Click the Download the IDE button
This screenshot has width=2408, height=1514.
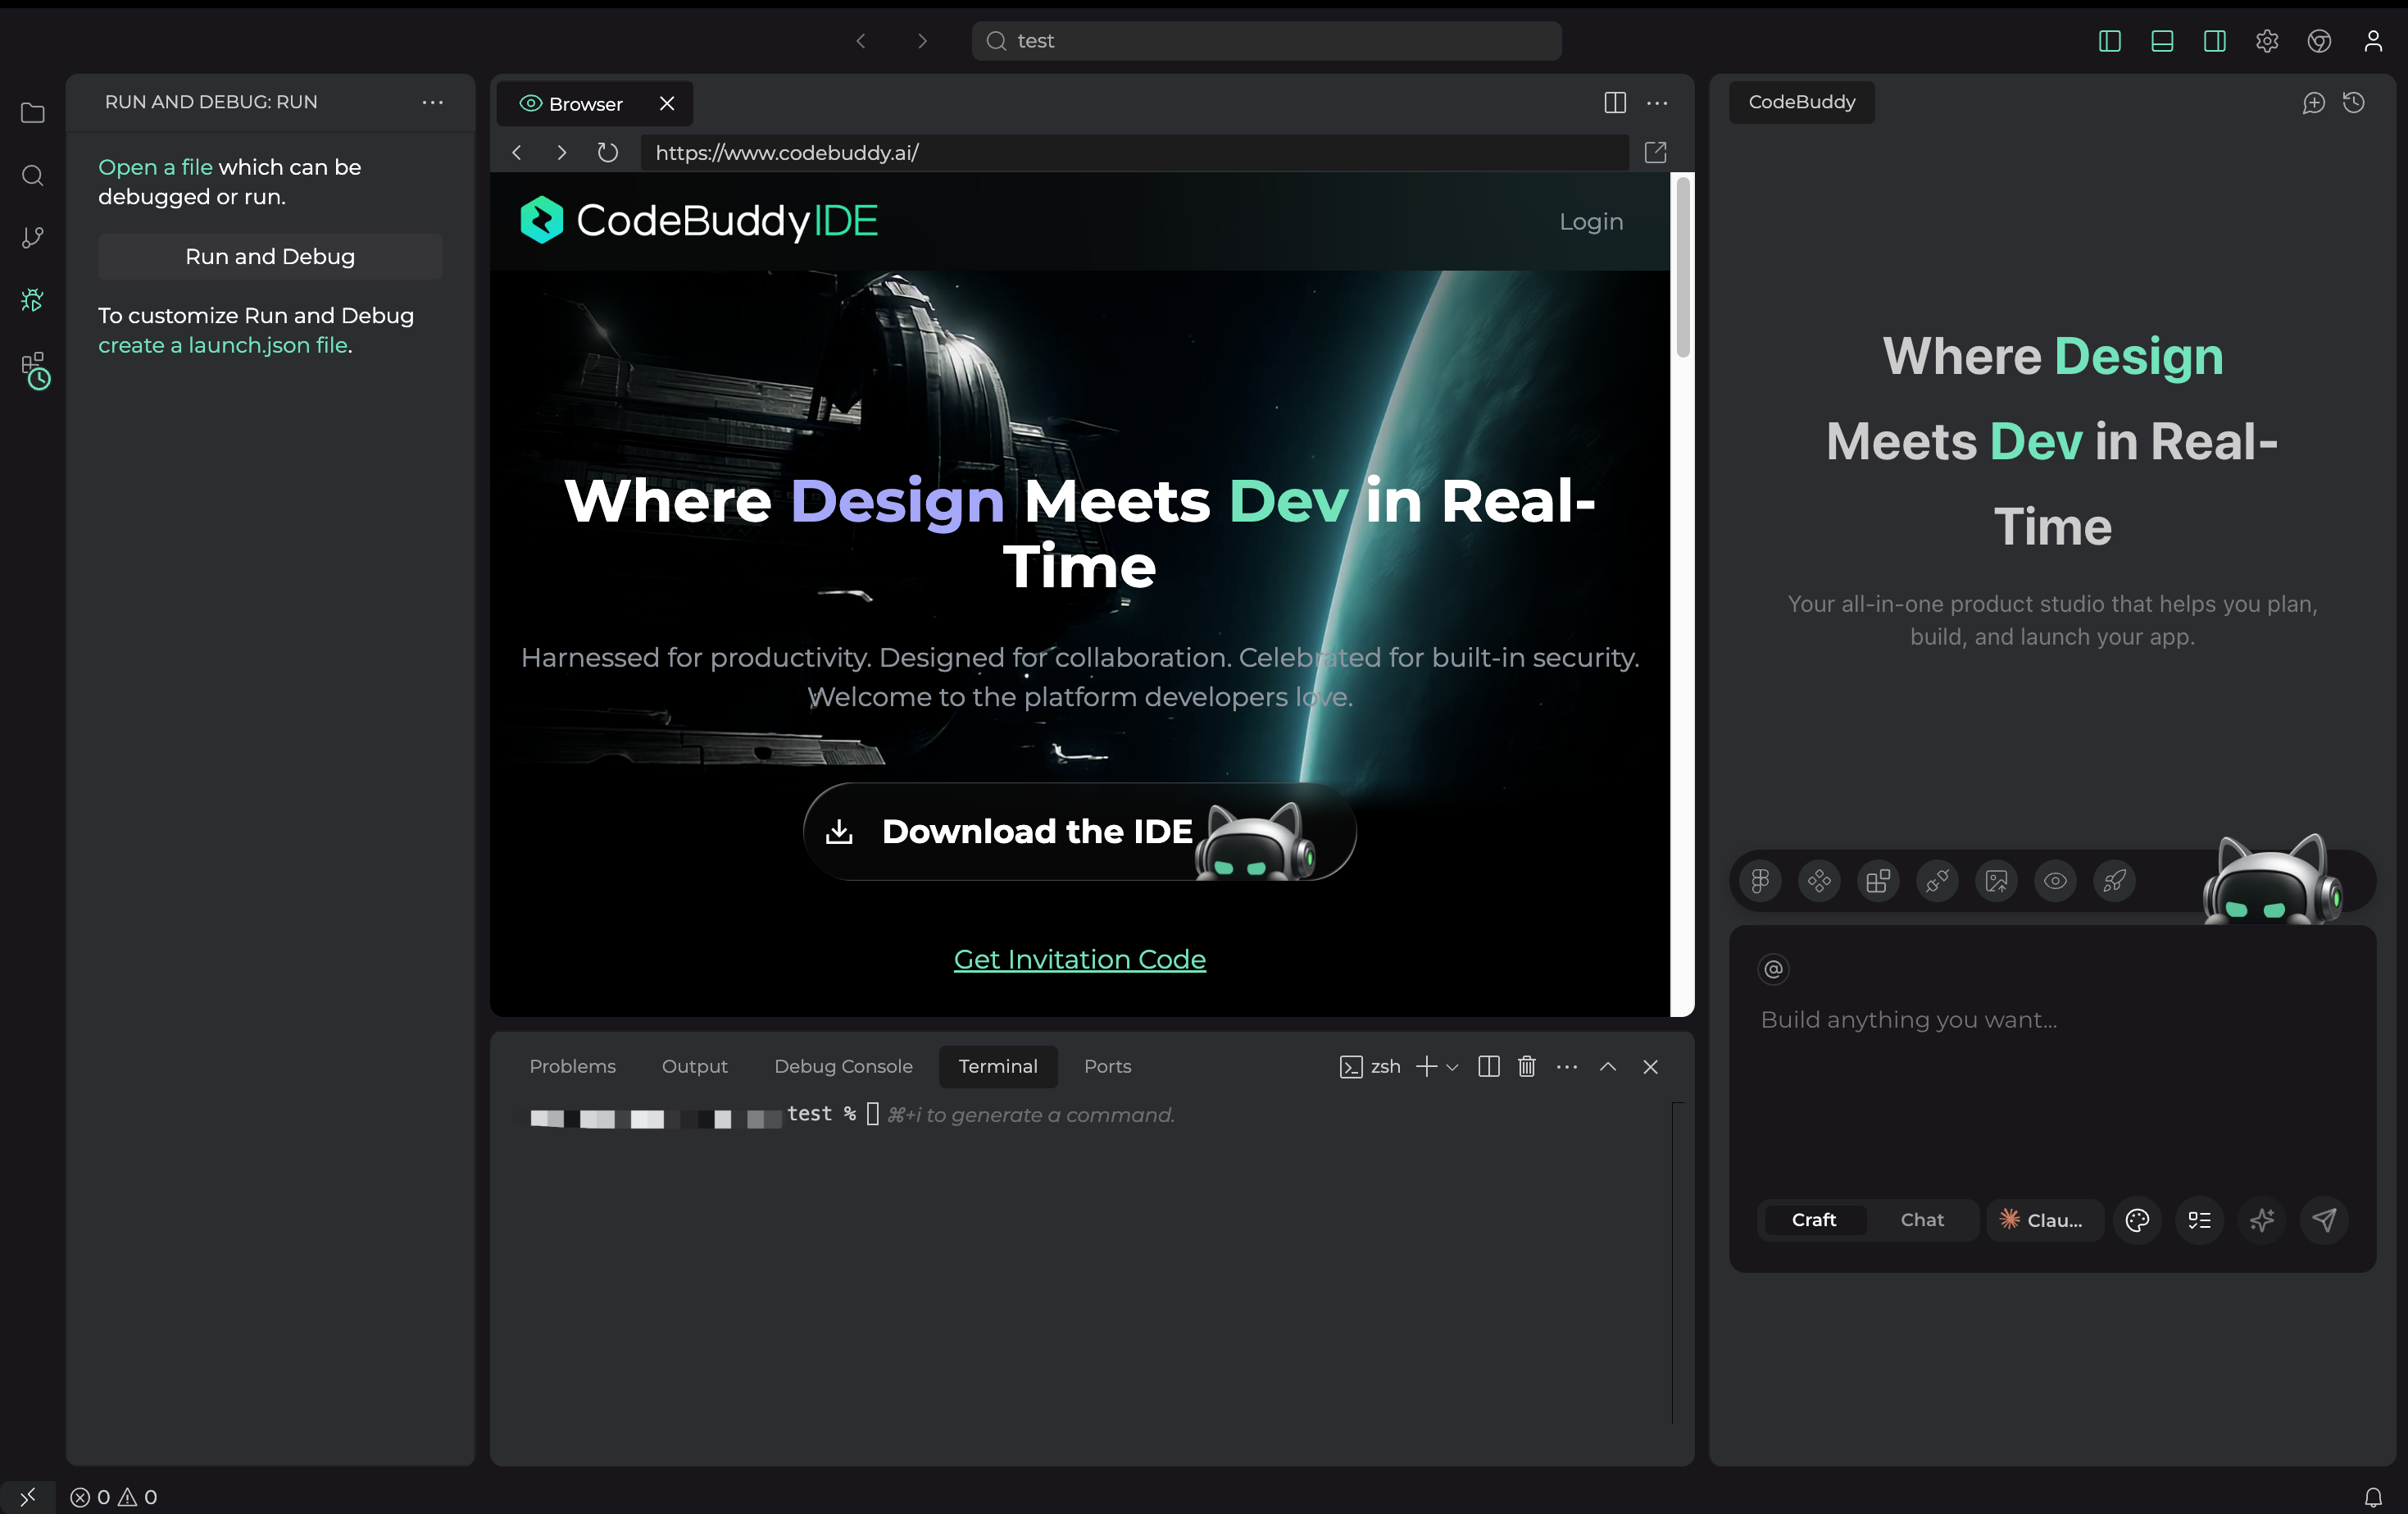pyautogui.click(x=1079, y=832)
